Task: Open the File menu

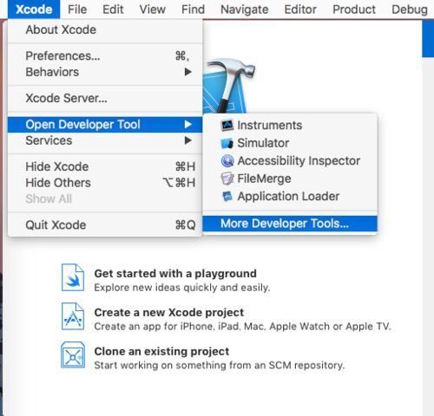Action: 77,10
